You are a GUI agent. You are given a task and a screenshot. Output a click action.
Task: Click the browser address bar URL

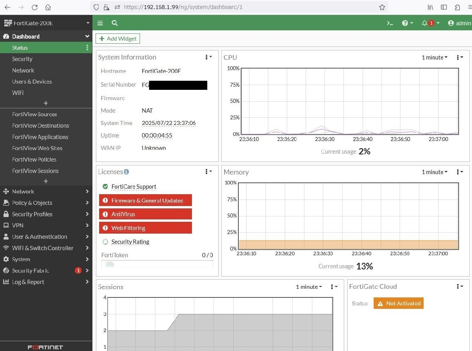[183, 7]
